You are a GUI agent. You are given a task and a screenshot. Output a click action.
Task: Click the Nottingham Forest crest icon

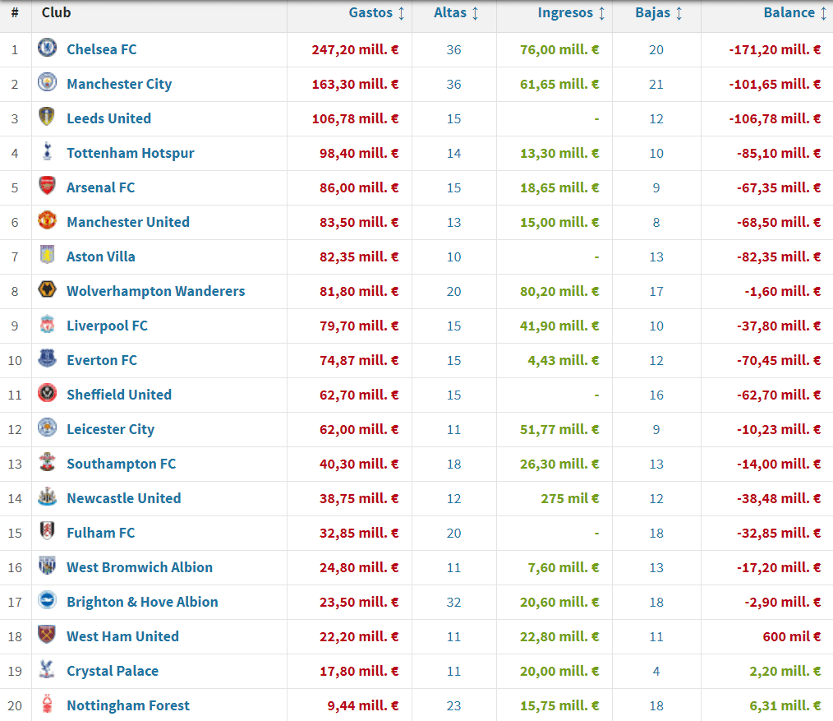47,705
